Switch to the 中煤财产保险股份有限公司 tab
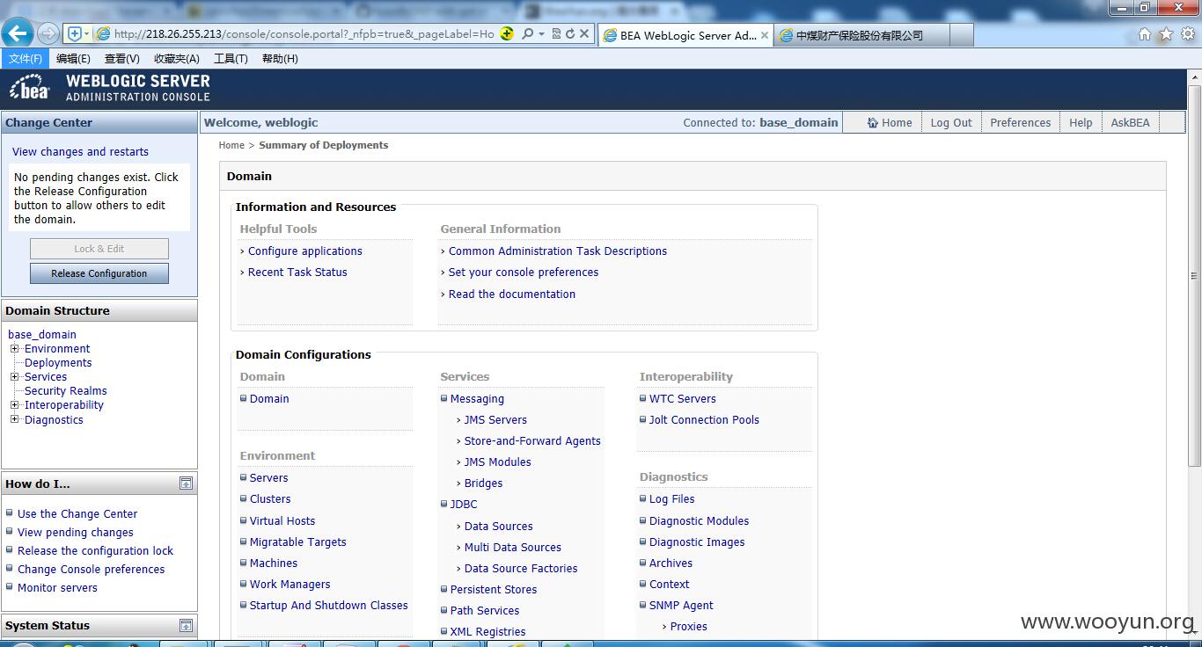The height and width of the screenshot is (647, 1202). tap(862, 35)
